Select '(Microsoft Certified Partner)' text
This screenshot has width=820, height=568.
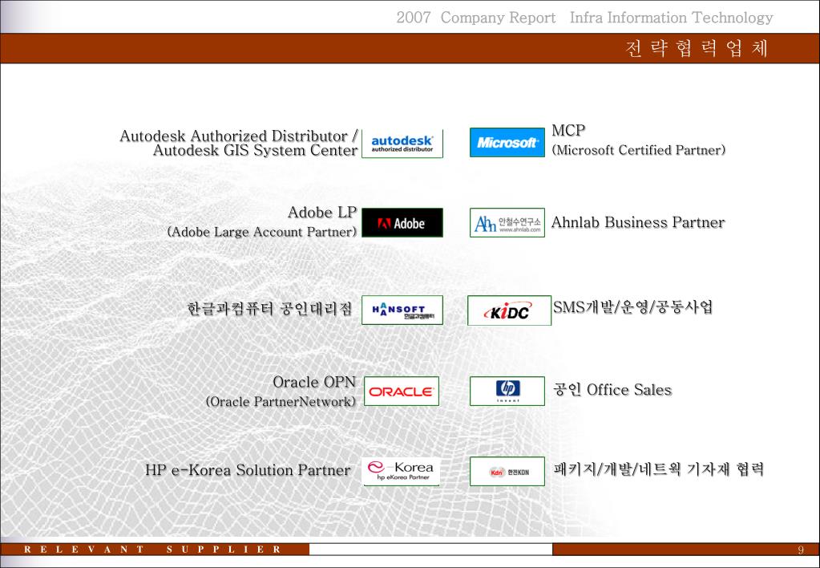pyautogui.click(x=639, y=150)
